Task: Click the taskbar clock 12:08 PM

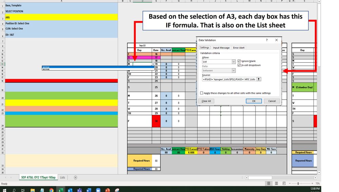Action: tap(315, 189)
